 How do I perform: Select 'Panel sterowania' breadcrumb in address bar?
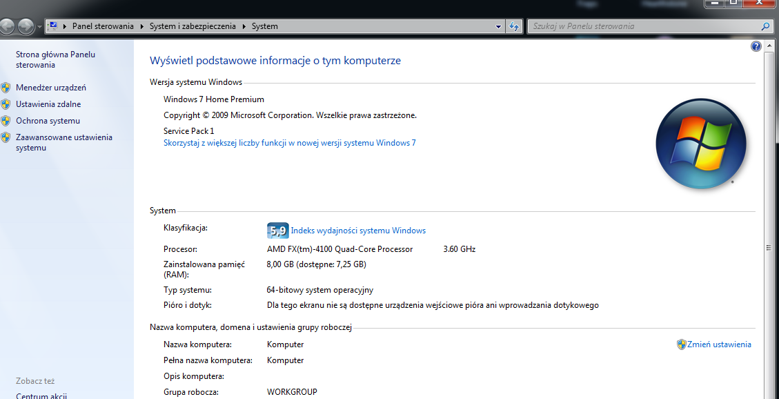tap(103, 26)
